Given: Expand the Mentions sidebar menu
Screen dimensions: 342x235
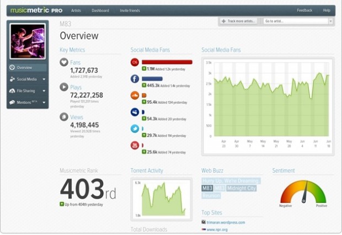Looking at the screenshot, I should pyautogui.click(x=44, y=103).
